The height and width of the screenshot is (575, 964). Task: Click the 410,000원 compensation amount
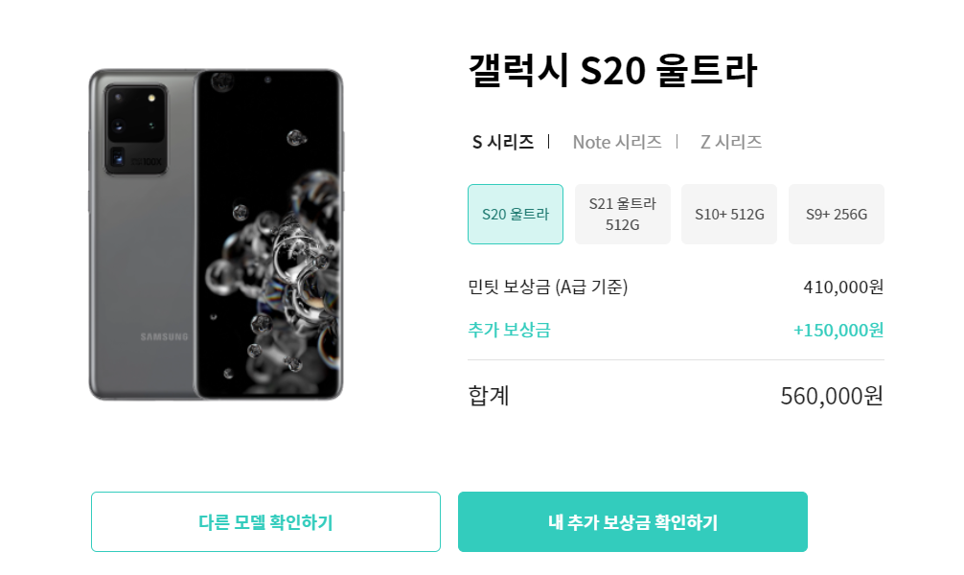(843, 287)
